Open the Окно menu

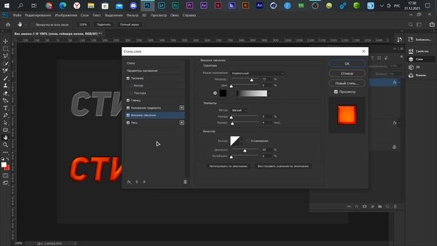[175, 15]
